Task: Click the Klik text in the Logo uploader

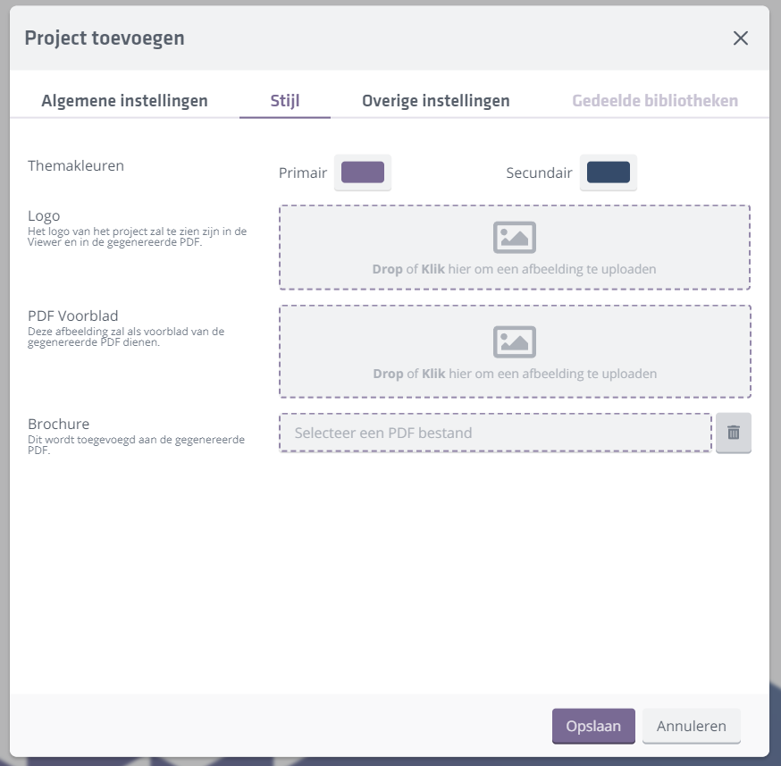Action: (433, 268)
